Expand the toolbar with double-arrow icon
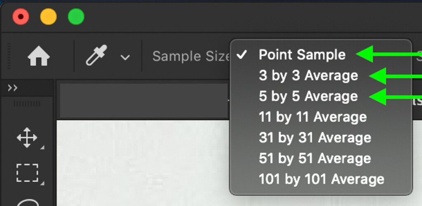422x206 pixels. coord(13,88)
